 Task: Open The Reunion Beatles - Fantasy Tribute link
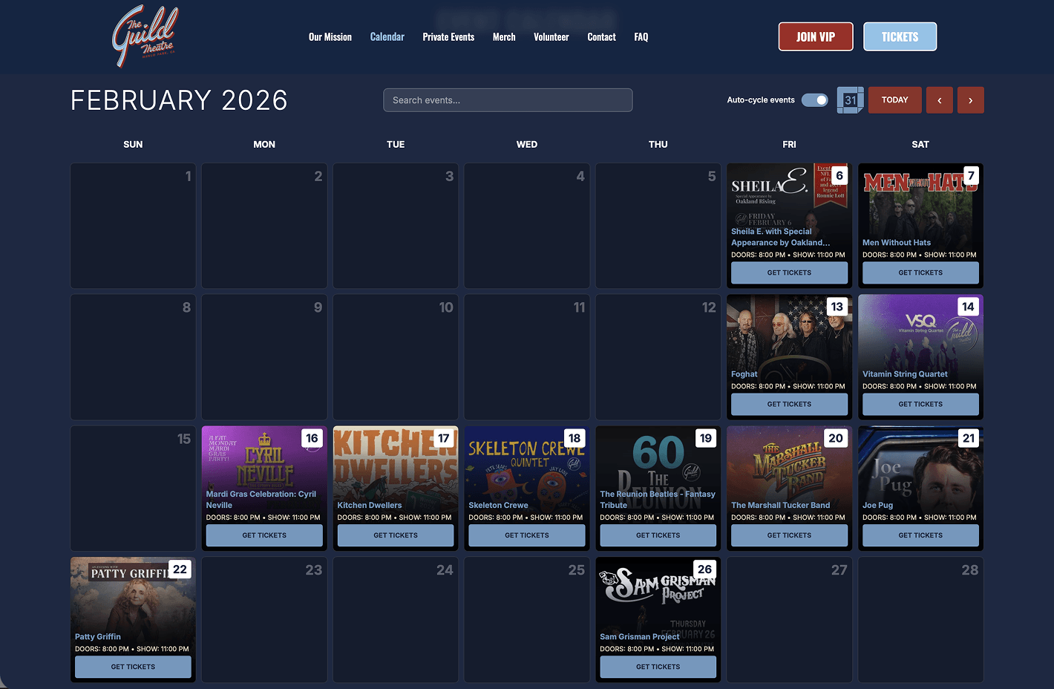point(658,500)
